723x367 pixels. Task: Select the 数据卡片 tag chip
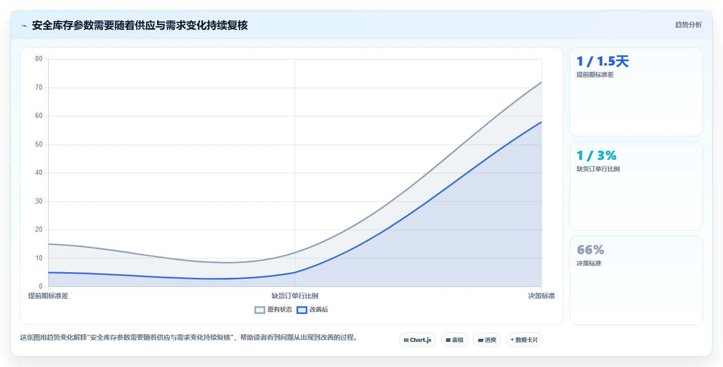(524, 340)
